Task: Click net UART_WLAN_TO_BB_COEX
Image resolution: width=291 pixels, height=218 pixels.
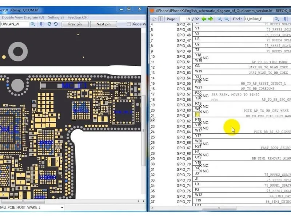Action: [268, 73]
